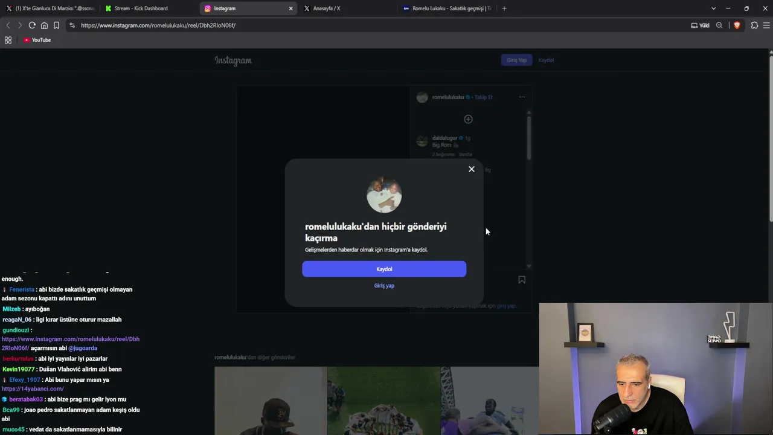
Task: Open the YouTube bookmark
Action: click(37, 40)
